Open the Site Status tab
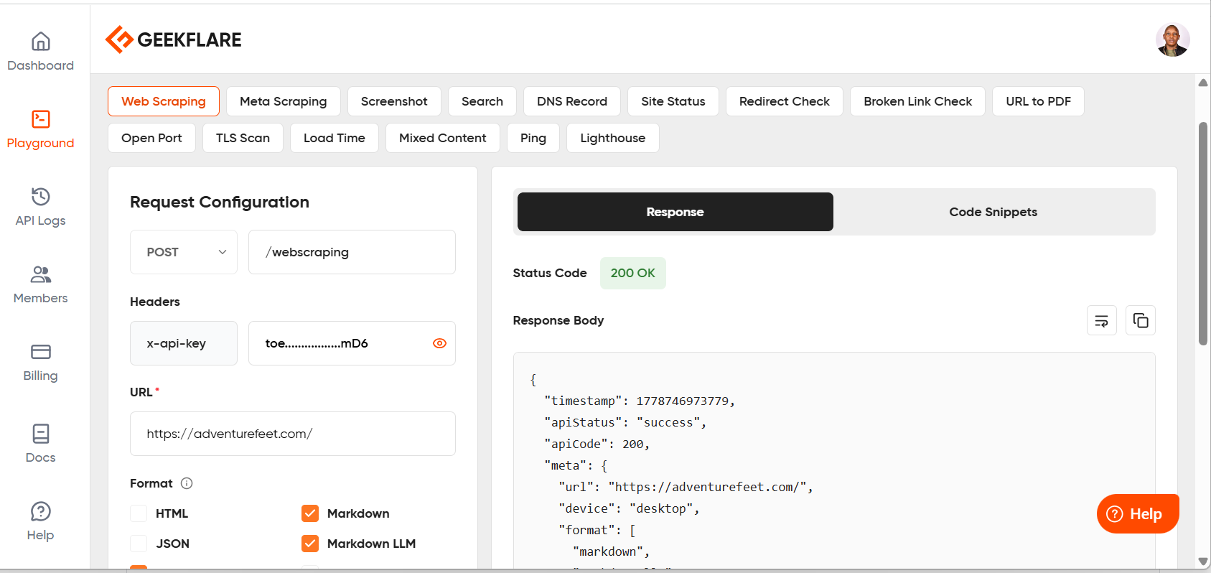The height and width of the screenshot is (573, 1211). coord(673,101)
